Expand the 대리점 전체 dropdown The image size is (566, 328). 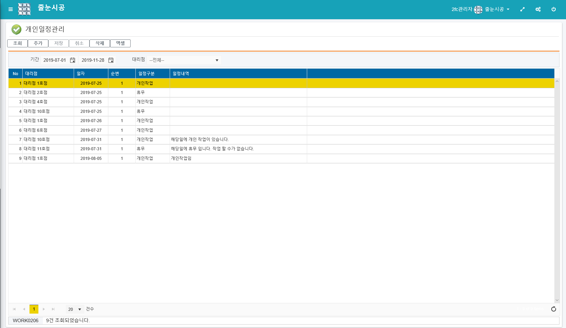pos(217,60)
